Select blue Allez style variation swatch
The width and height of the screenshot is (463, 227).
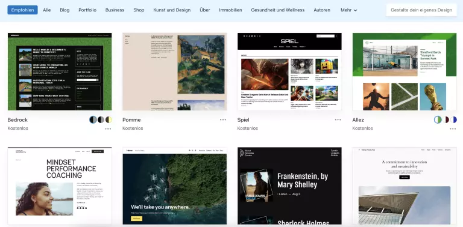pos(453,120)
